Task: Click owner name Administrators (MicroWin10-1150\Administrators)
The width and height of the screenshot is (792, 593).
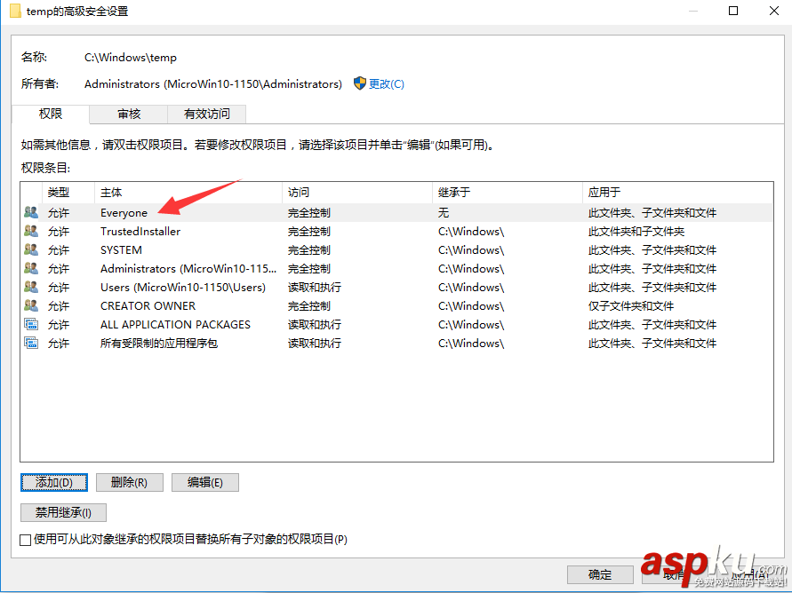Action: pyautogui.click(x=213, y=83)
